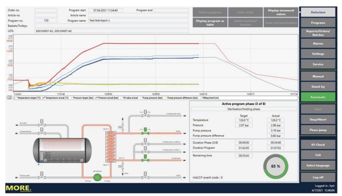This screenshot has height=196, width=342.
Task: Click the Air outlet valve icon
Action: click(x=41, y=124)
